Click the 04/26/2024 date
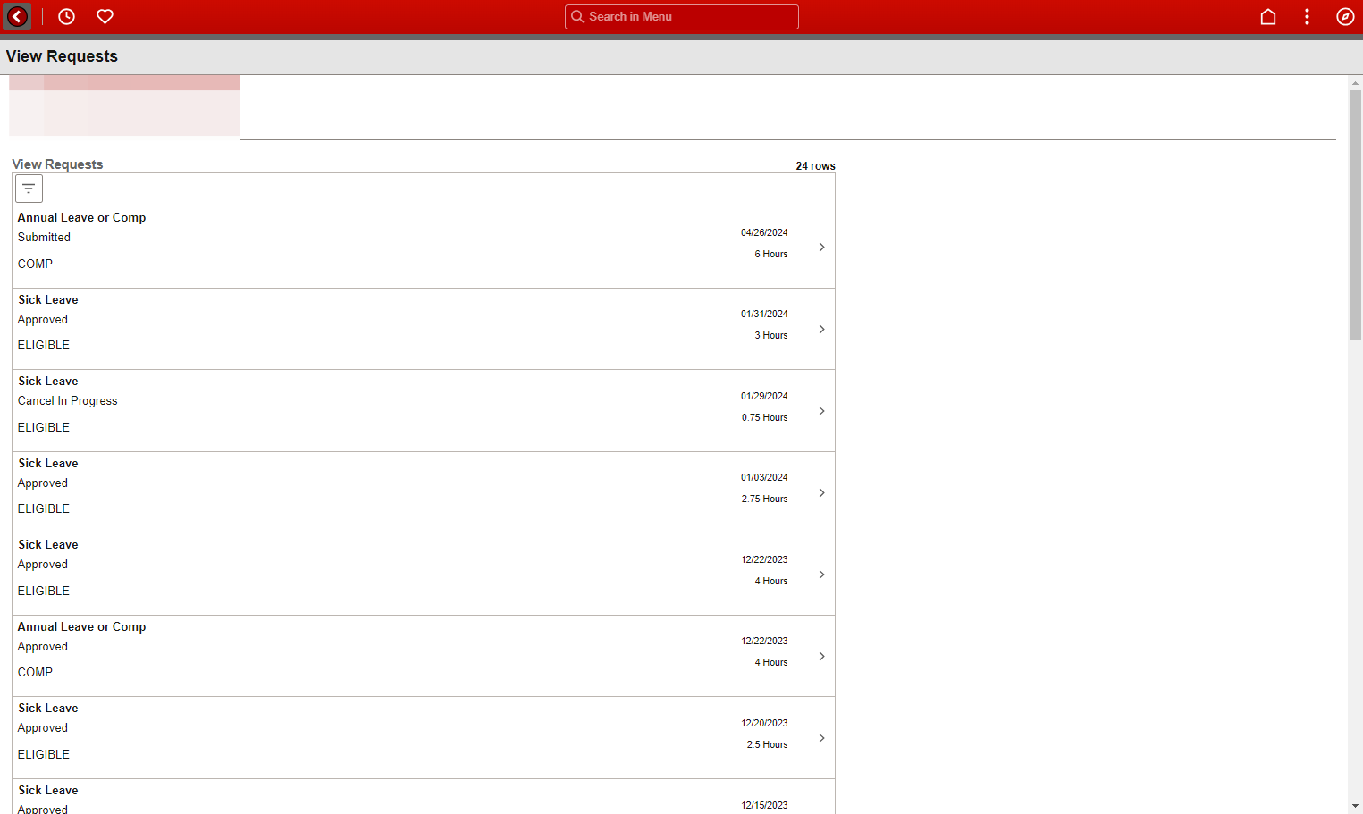This screenshot has height=814, width=1363. [x=764, y=232]
